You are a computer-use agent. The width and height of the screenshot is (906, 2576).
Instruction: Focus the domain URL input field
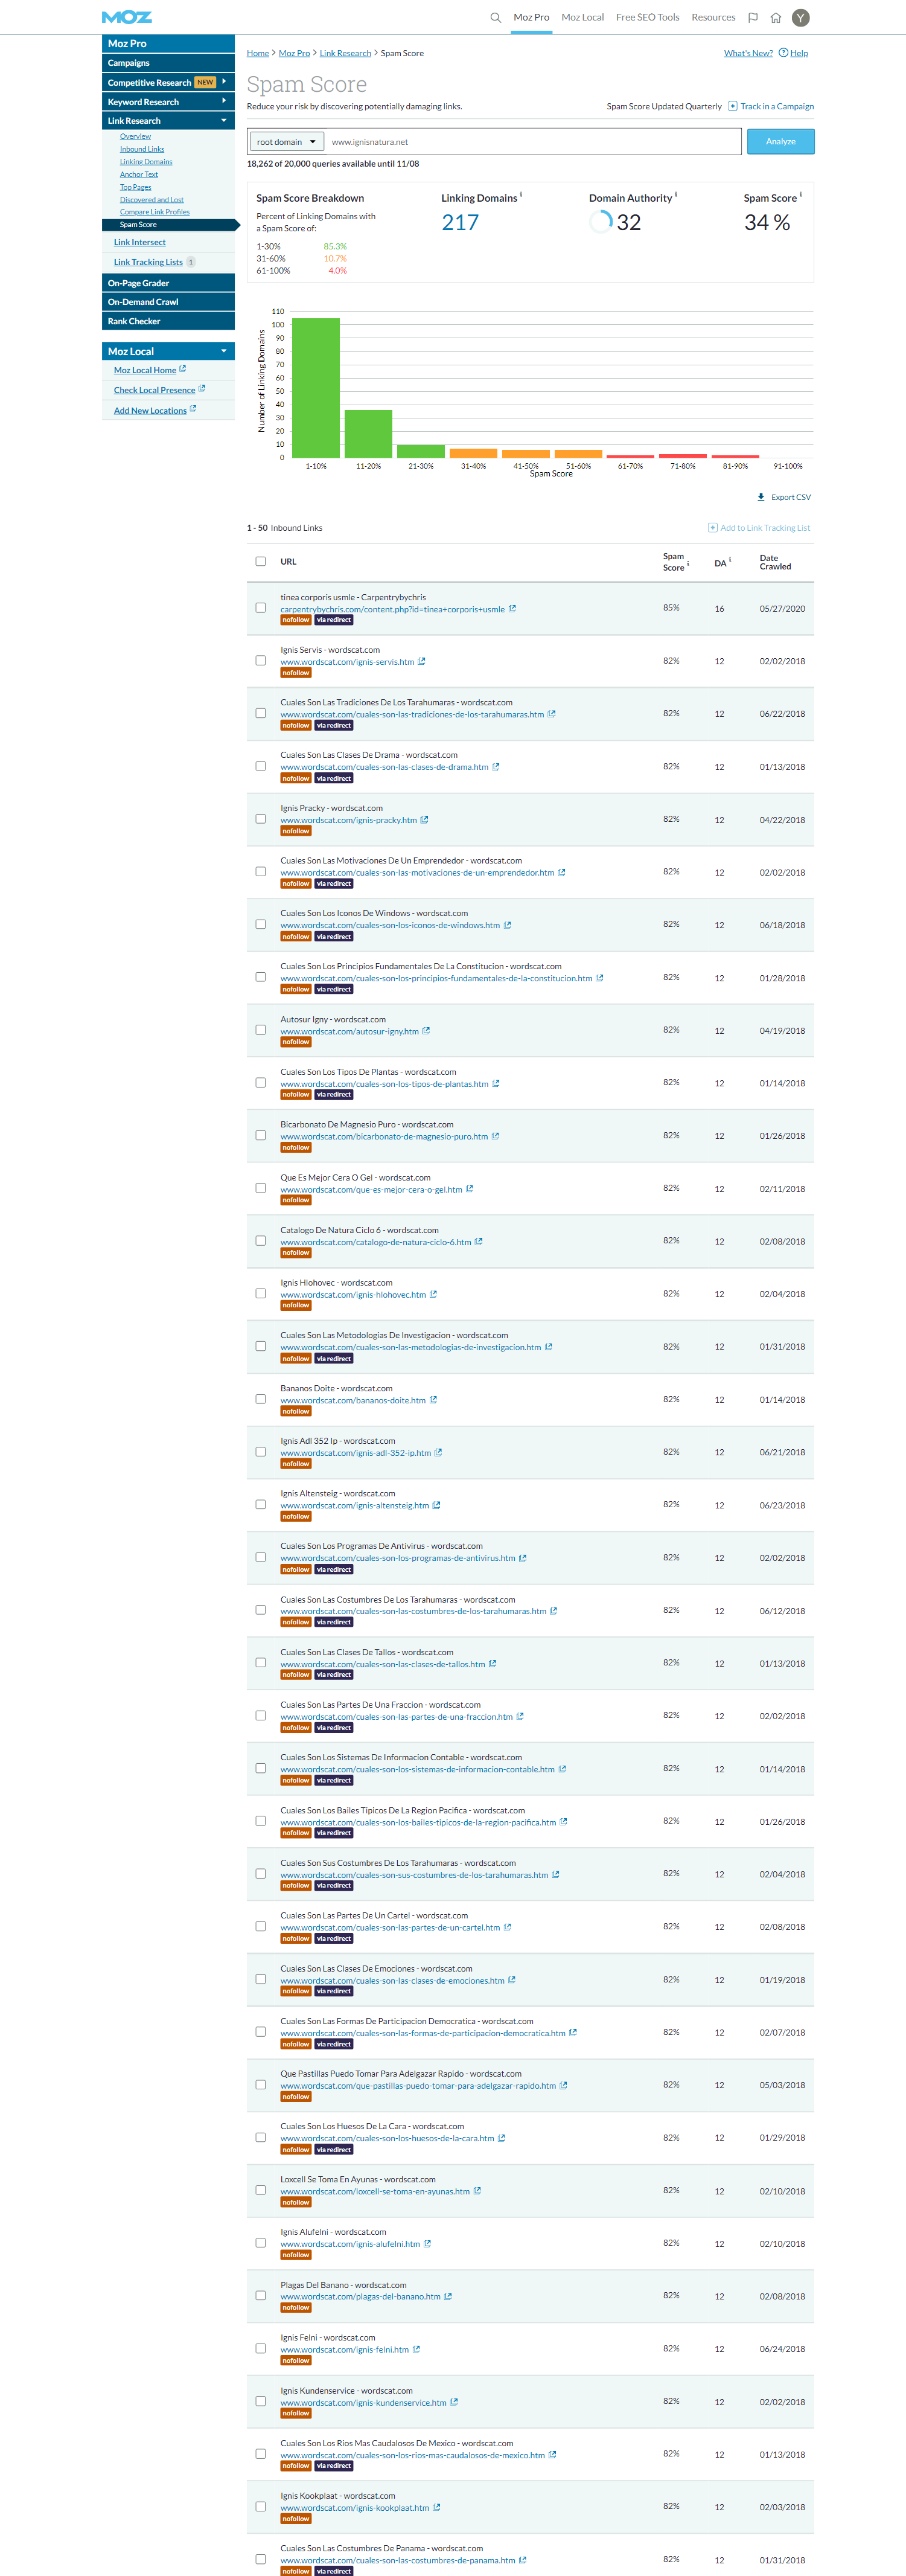pyautogui.click(x=533, y=142)
